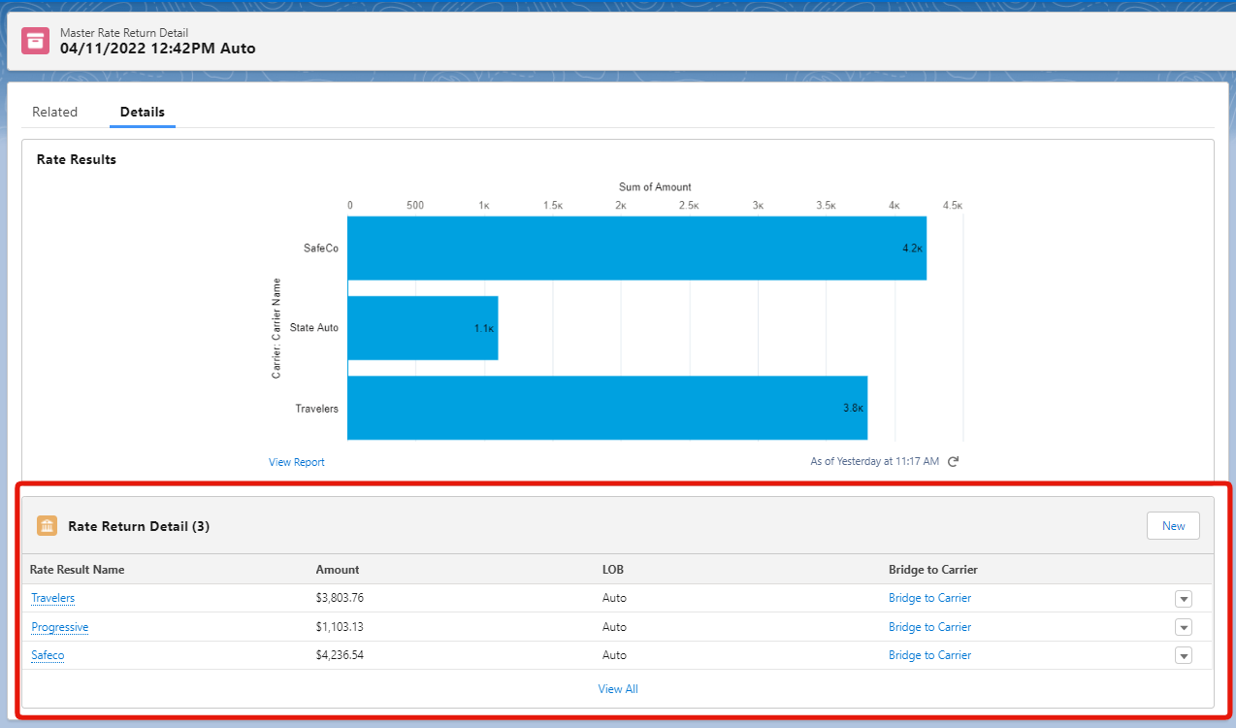
Task: Click Bridge to Carrier link for Travelers row
Action: coord(929,598)
